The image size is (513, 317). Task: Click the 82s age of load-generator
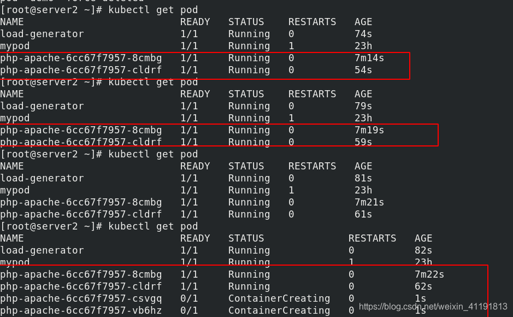tap(423, 250)
